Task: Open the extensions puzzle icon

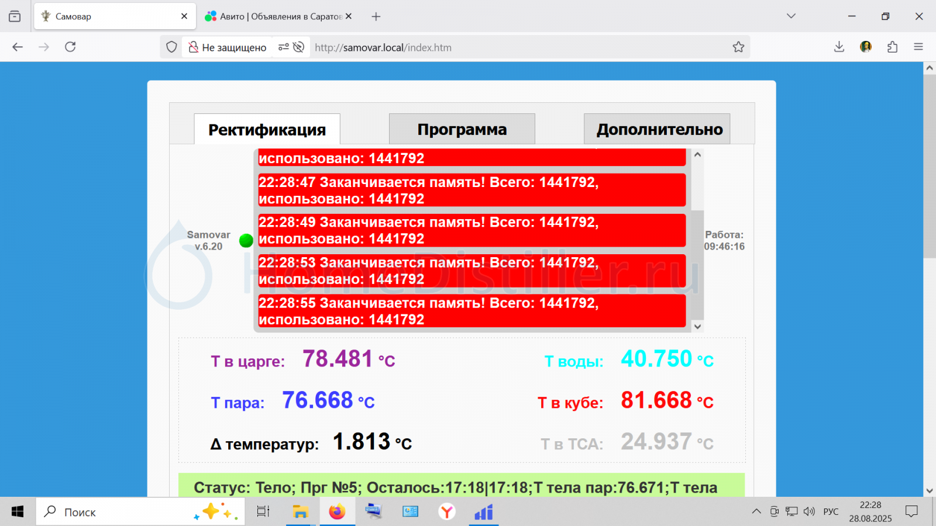Action: point(892,47)
